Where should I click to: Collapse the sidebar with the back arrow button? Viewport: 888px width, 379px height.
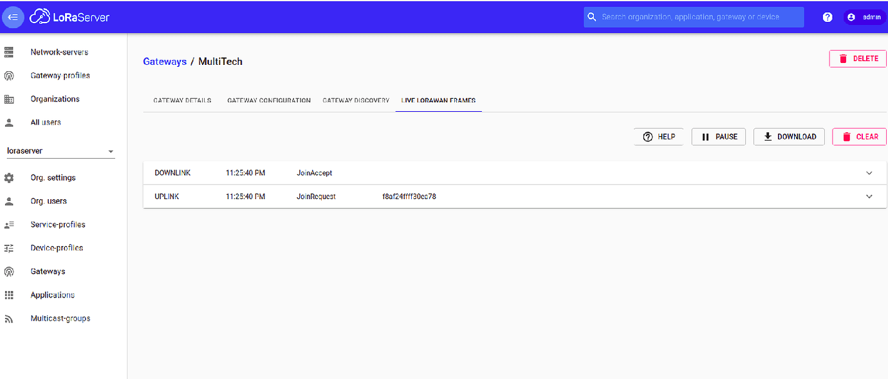point(13,17)
